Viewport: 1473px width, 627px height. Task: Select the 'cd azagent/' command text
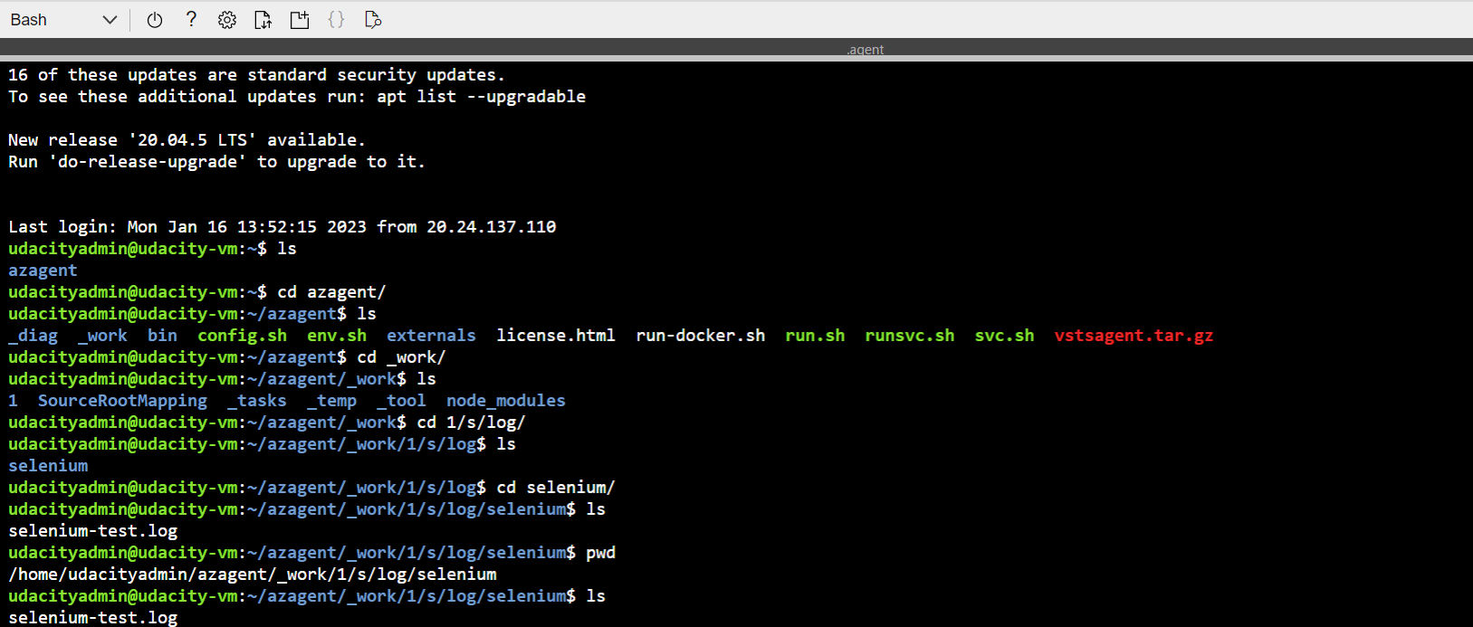331,292
